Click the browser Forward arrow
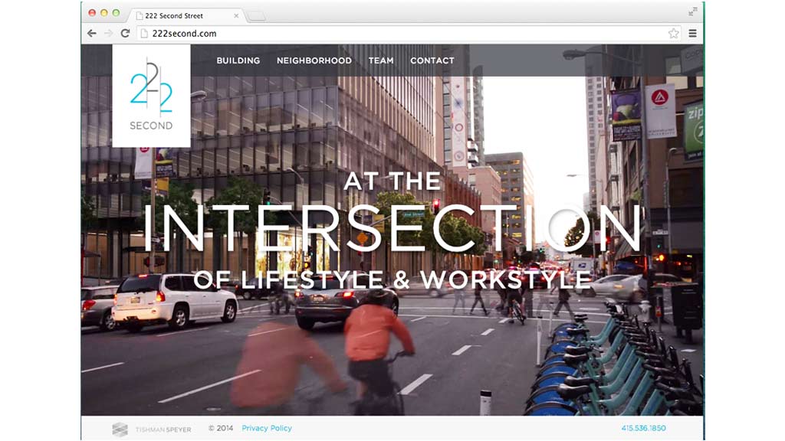Screen dimensions: 785x441 (x=108, y=34)
